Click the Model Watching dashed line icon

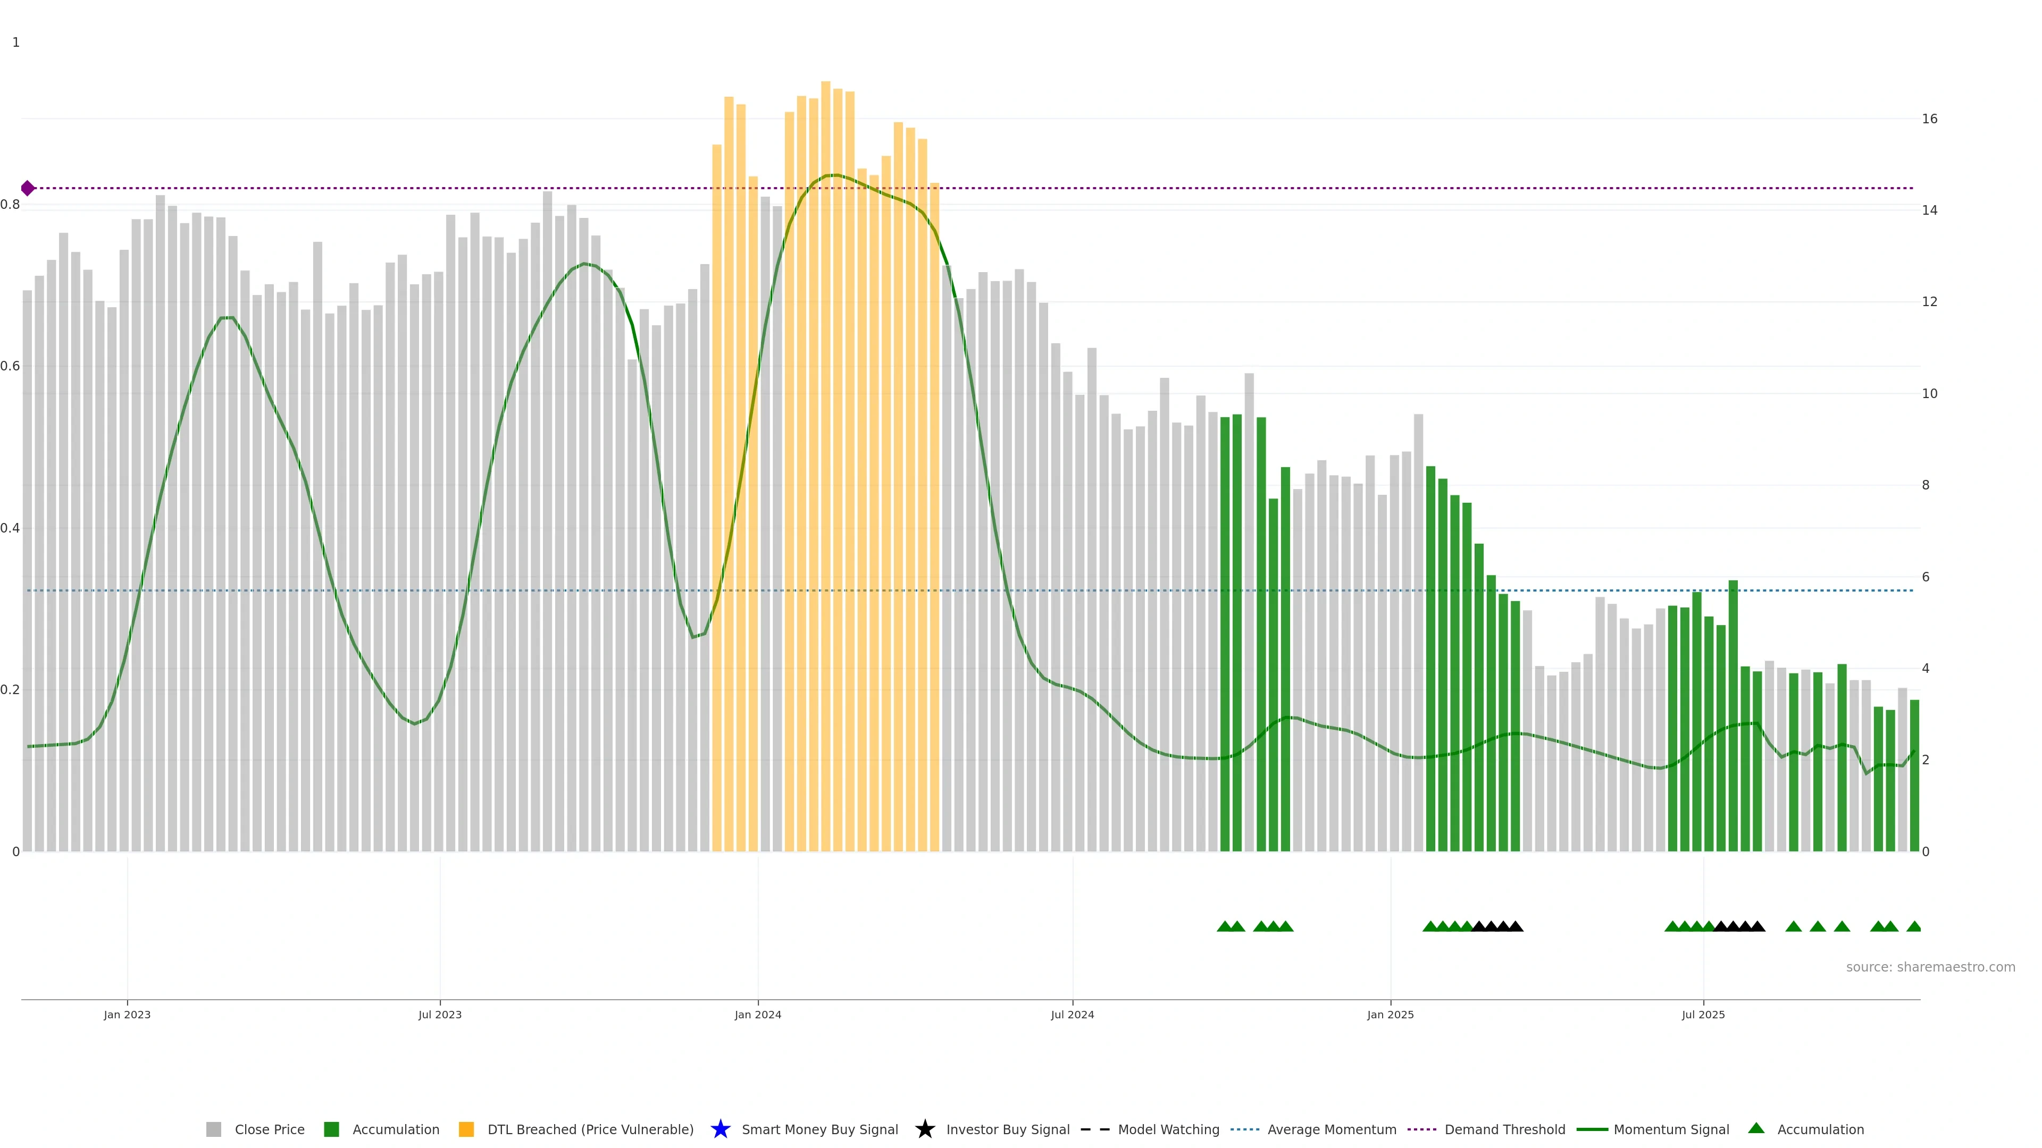pyautogui.click(x=1095, y=1129)
